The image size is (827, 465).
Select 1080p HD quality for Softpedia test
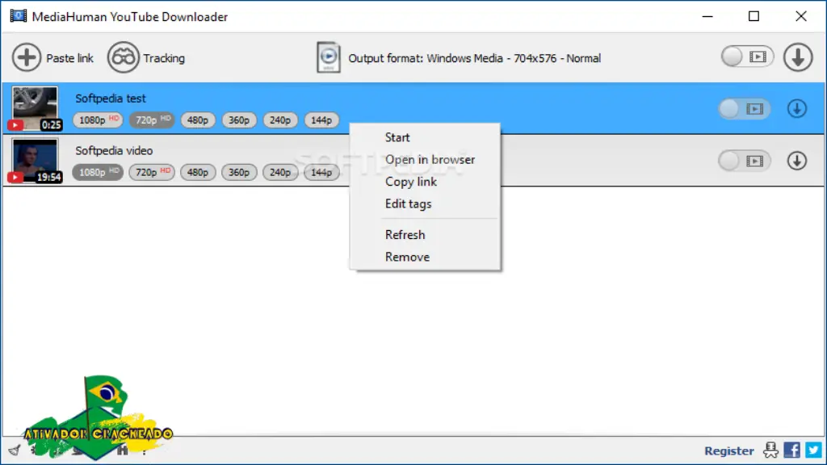(x=98, y=120)
